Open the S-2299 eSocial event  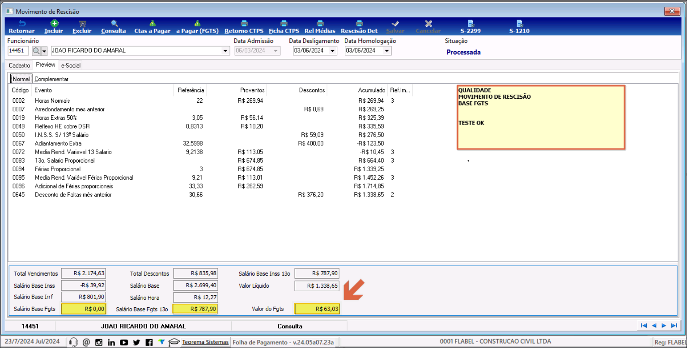click(x=471, y=27)
